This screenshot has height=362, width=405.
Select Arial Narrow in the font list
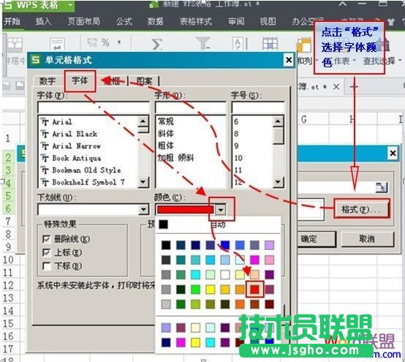pyautogui.click(x=76, y=146)
